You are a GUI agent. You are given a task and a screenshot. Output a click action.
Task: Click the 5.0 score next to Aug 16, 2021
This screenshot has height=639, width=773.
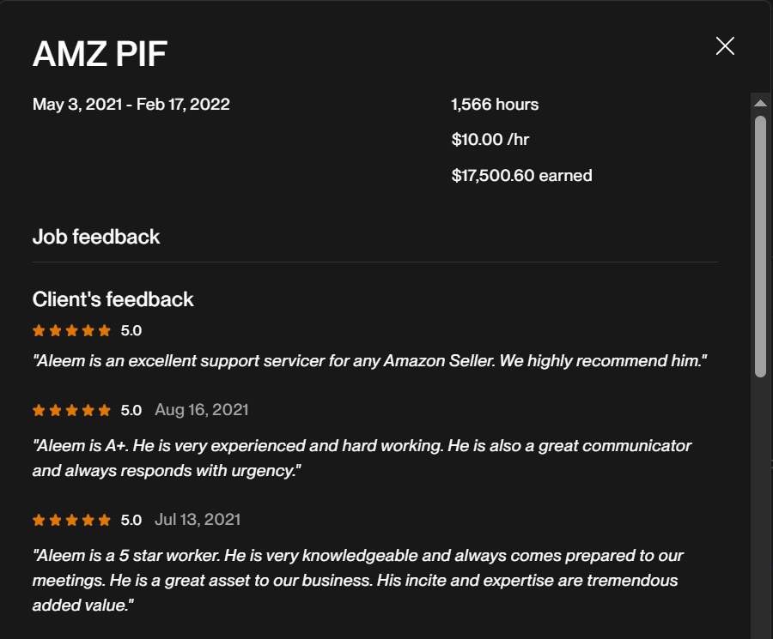(x=131, y=410)
